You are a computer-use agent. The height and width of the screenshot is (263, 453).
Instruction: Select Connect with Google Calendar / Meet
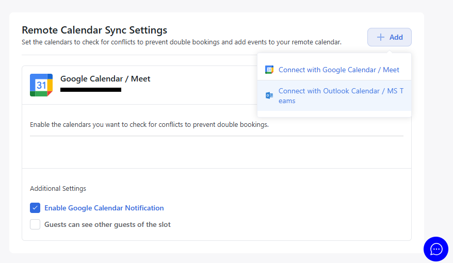(338, 70)
